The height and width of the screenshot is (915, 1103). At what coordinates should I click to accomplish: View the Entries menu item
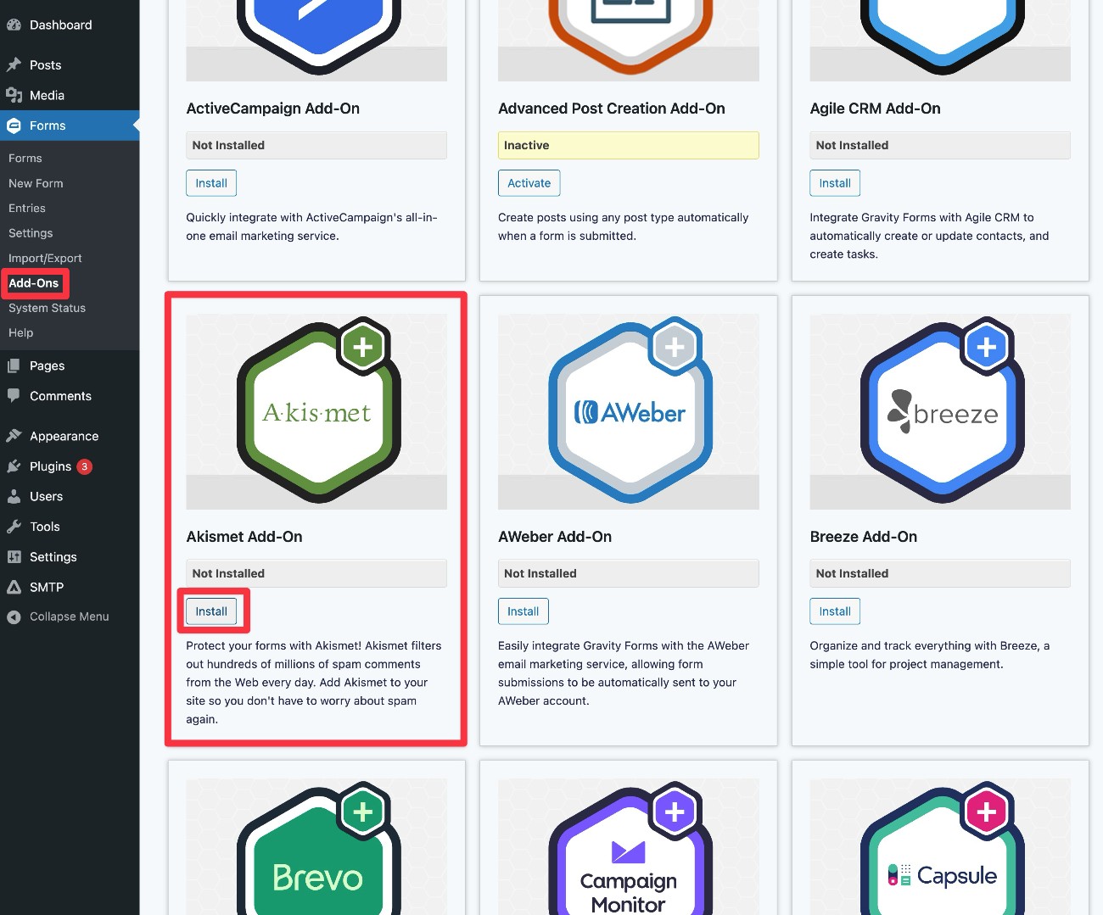[26, 208]
